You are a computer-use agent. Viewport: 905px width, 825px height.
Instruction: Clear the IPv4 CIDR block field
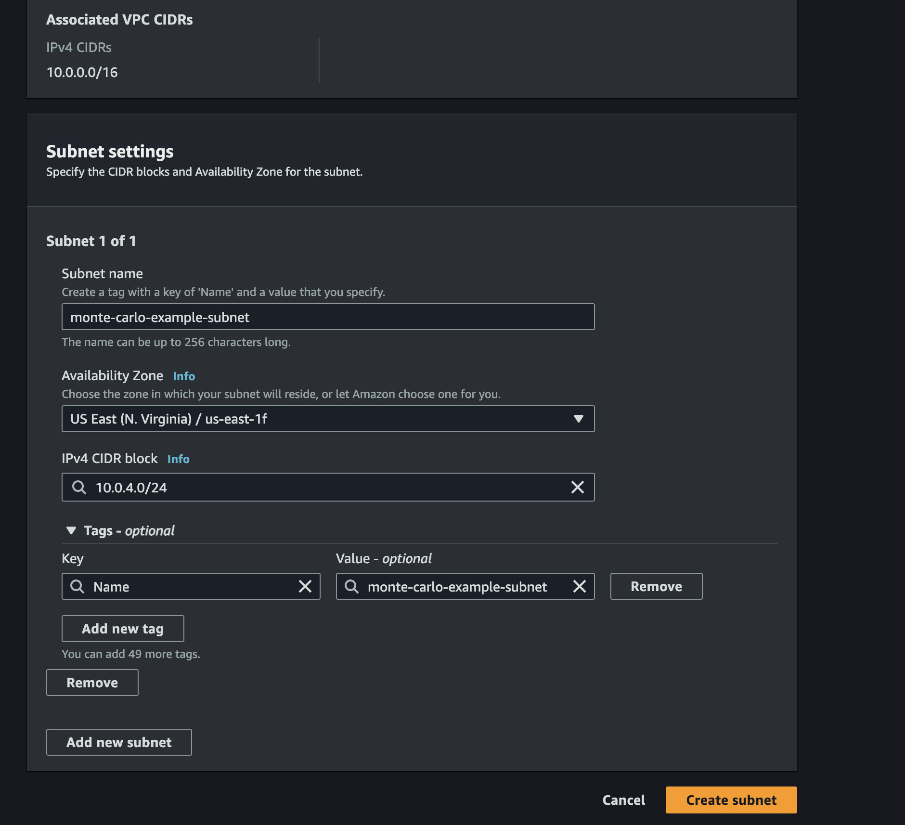(578, 487)
